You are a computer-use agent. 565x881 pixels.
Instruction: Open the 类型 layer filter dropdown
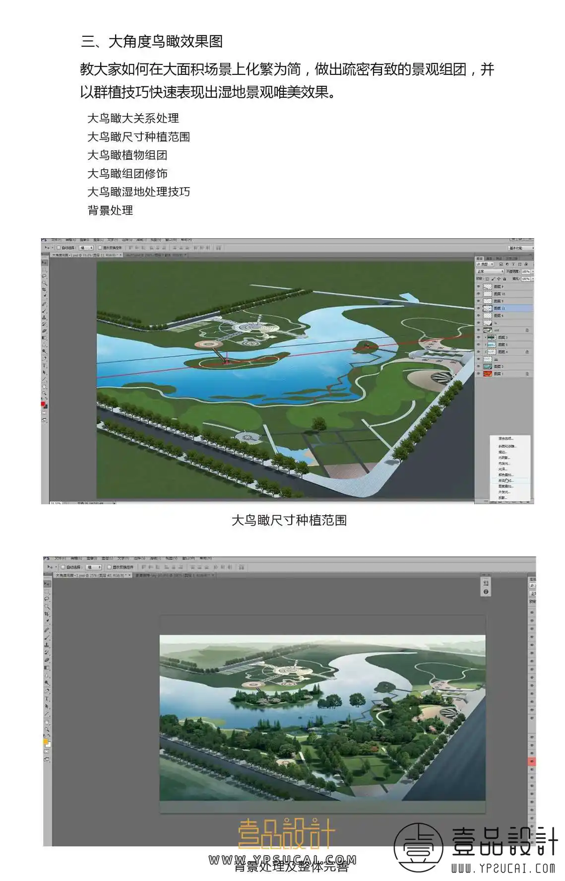pos(485,264)
